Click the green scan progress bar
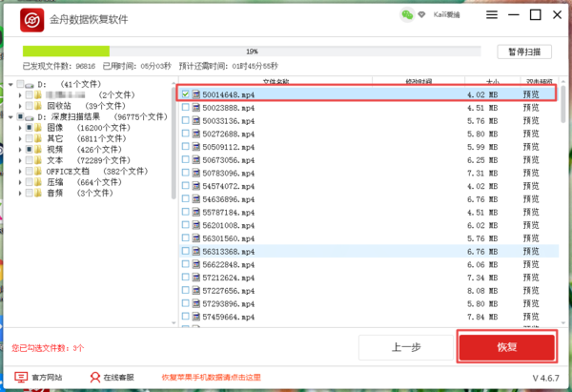 [66, 52]
